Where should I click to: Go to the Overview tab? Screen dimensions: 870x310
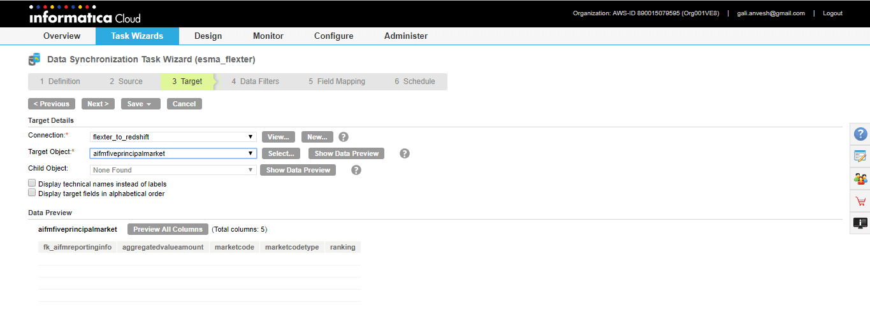(62, 36)
